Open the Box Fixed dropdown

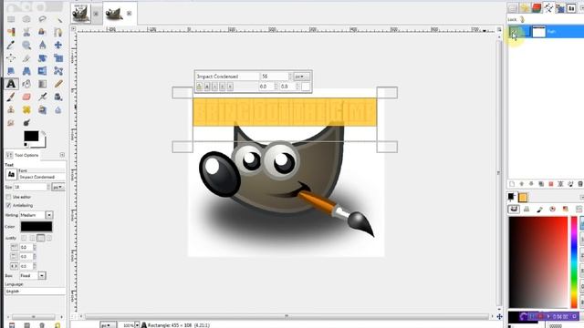(x=42, y=275)
